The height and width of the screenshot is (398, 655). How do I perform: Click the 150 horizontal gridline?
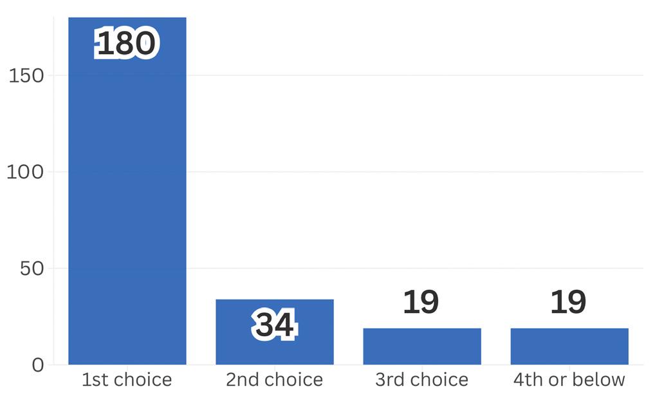(x=415, y=75)
